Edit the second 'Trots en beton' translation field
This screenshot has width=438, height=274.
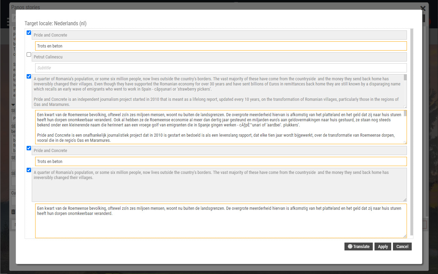[x=221, y=161]
